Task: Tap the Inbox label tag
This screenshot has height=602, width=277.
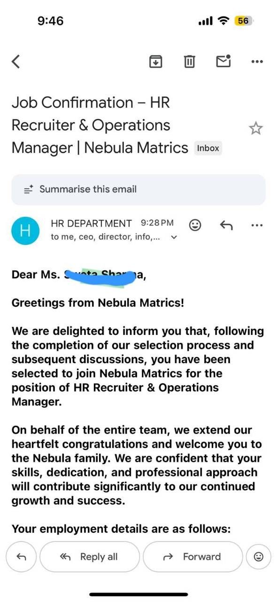Action: coord(208,148)
